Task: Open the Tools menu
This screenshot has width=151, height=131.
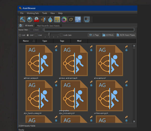Action: [45, 13]
